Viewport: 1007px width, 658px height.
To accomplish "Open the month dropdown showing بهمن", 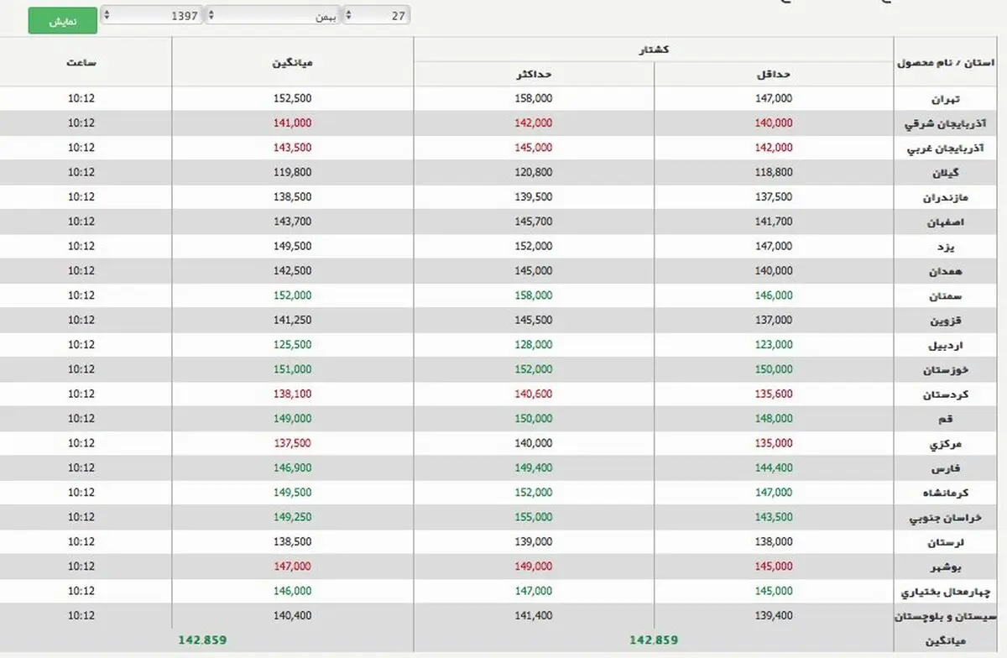I will 274,15.
